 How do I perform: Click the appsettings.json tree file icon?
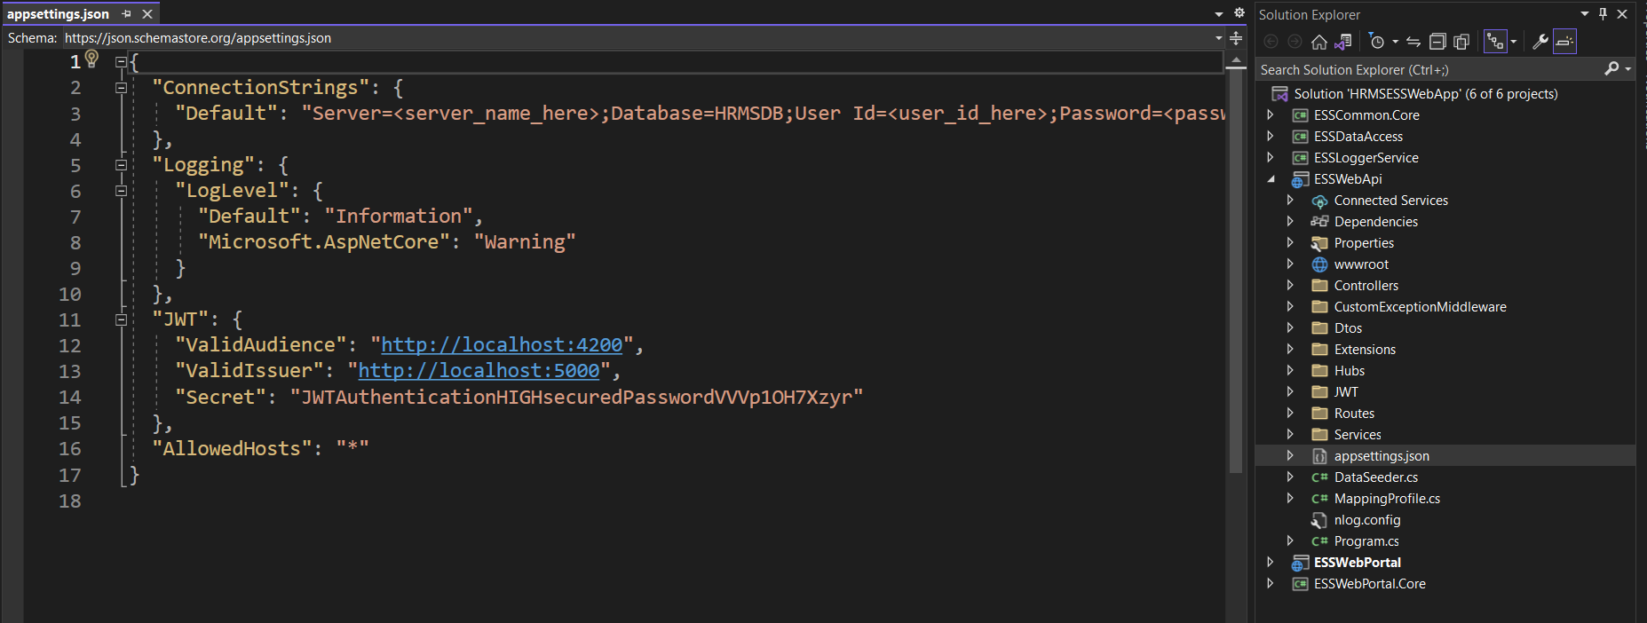pyautogui.click(x=1320, y=456)
